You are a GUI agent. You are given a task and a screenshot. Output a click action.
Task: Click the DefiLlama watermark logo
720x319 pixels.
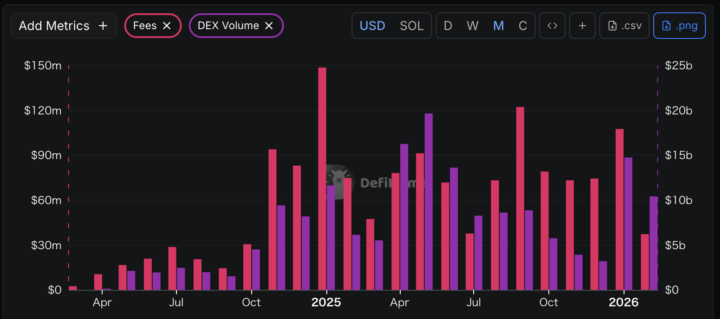pyautogui.click(x=339, y=182)
